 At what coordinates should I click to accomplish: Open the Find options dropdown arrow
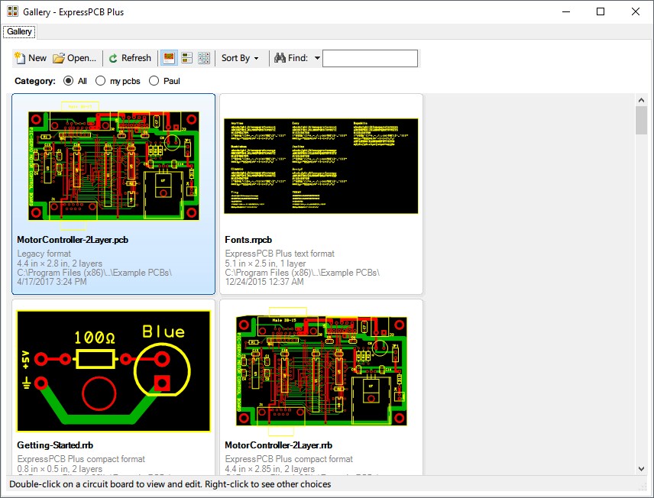point(317,58)
